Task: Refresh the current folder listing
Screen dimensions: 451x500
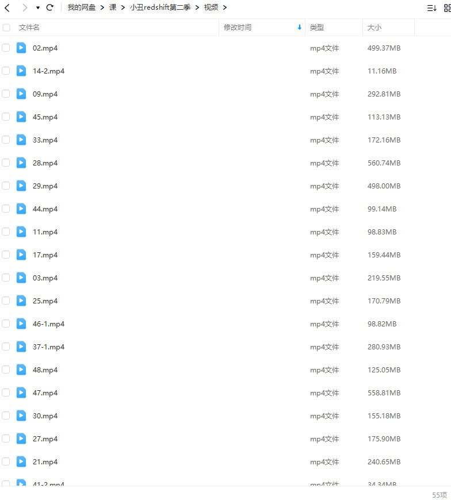Action: [50, 7]
